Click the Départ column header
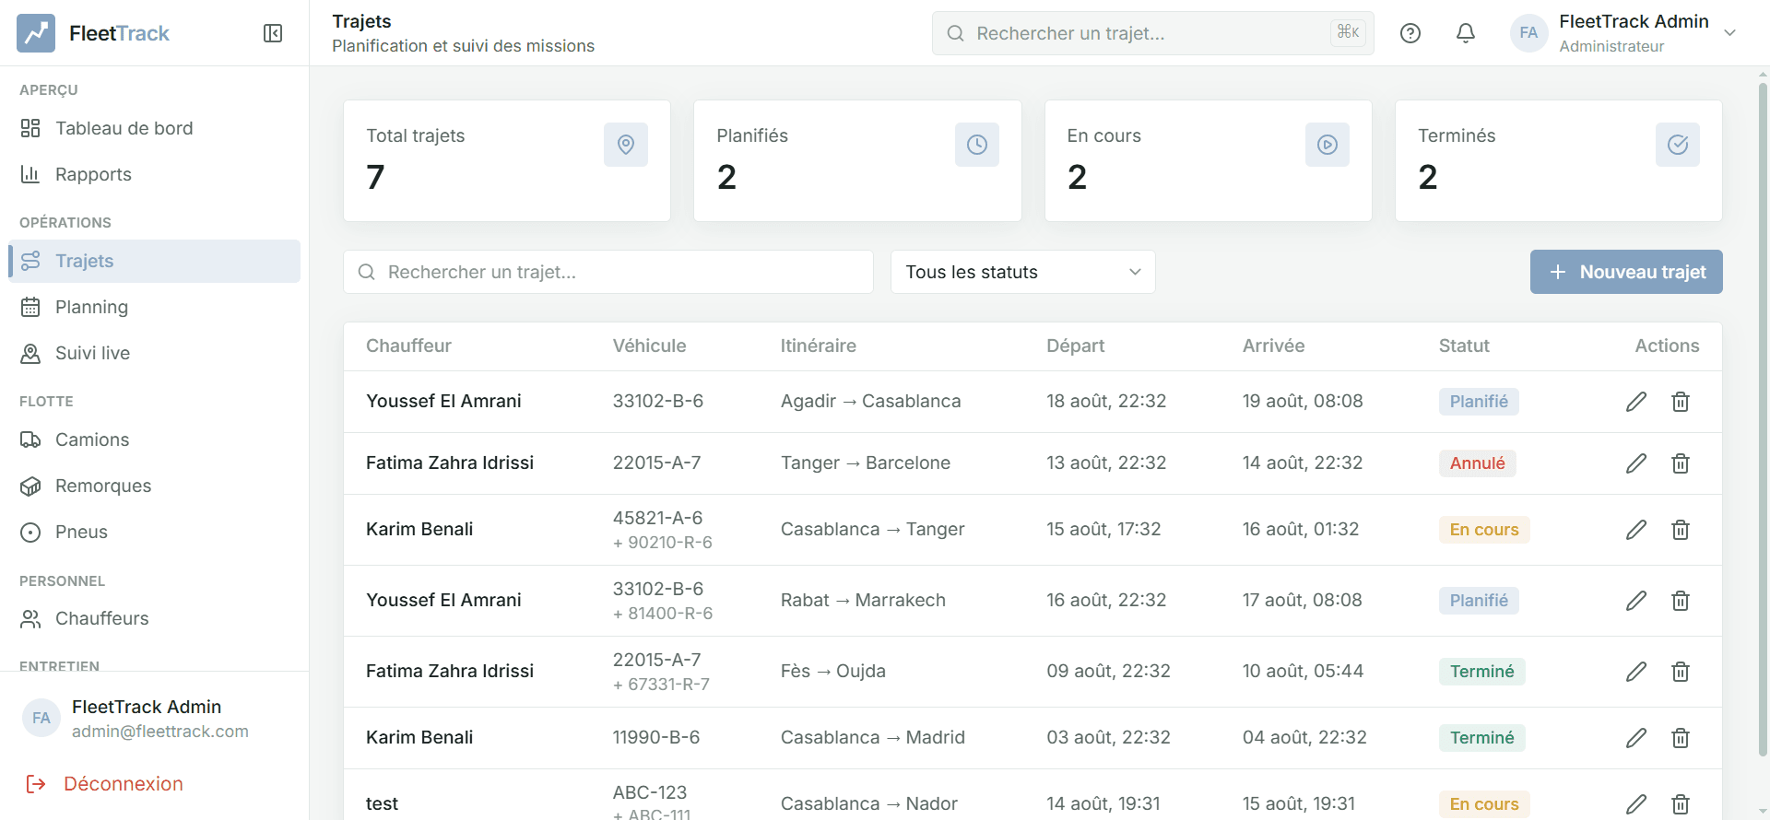 click(1075, 346)
